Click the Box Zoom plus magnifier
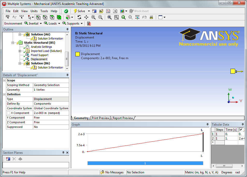The height and width of the screenshot is (177, 247). (x=100, y=17)
